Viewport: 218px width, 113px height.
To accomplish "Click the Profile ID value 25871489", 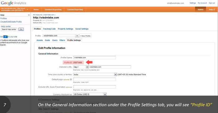I will point(78,62).
